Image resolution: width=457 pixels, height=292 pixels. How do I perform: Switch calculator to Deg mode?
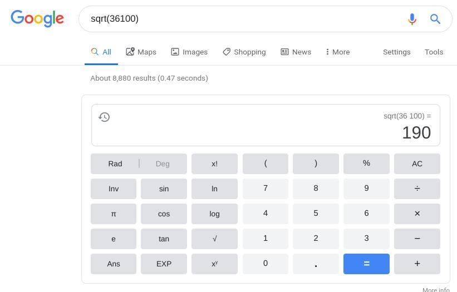[163, 164]
